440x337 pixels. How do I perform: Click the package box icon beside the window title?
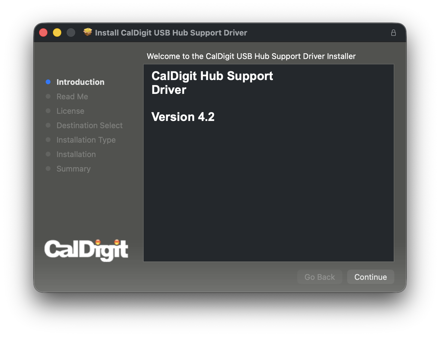88,32
